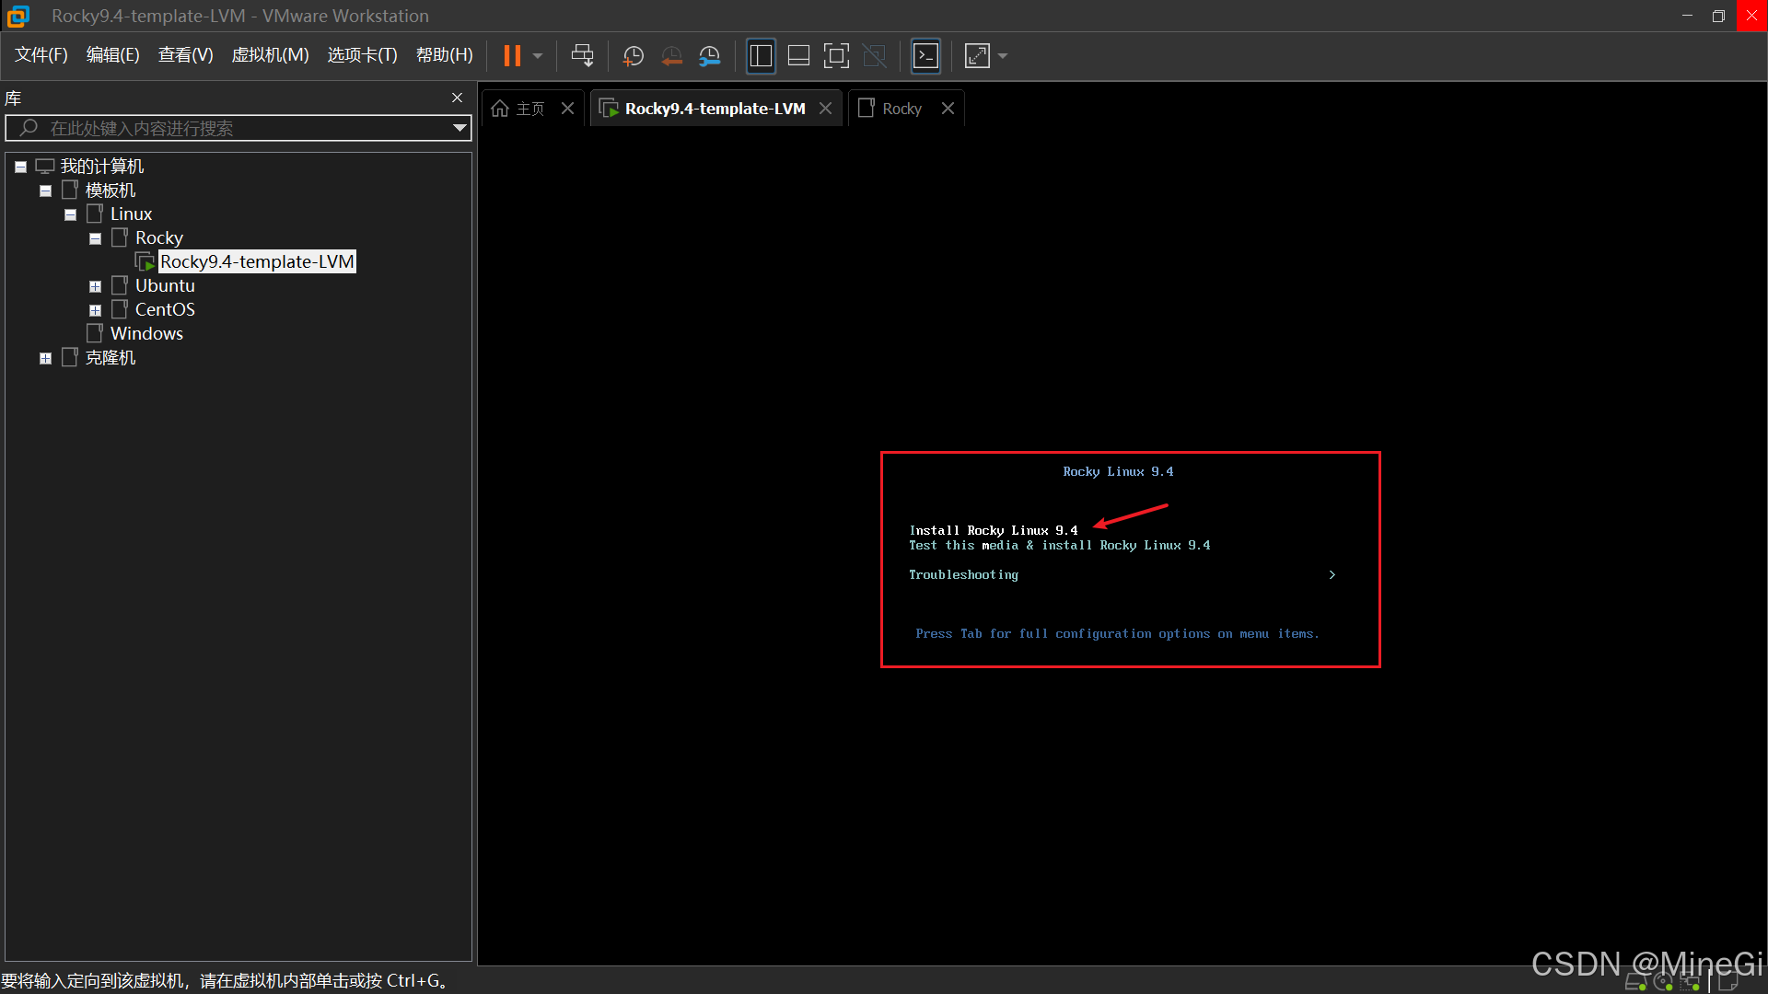
Task: Open the console view terminal icon
Action: coord(925,56)
